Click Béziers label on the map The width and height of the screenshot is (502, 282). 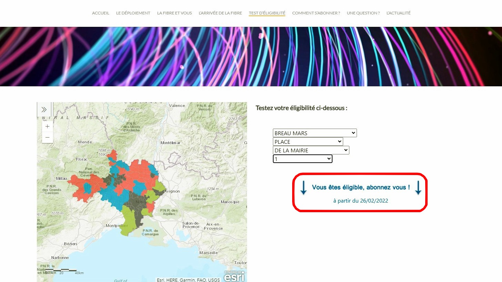(71, 244)
